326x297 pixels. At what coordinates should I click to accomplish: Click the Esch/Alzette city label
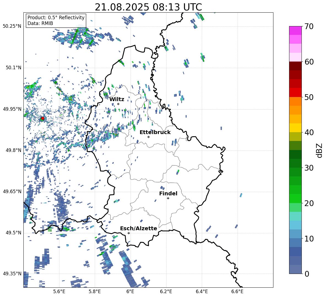(x=139, y=228)
